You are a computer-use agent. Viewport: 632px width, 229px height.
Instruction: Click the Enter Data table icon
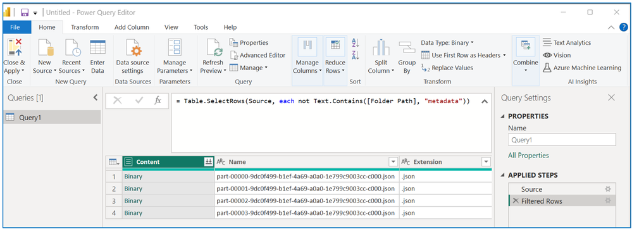click(97, 47)
